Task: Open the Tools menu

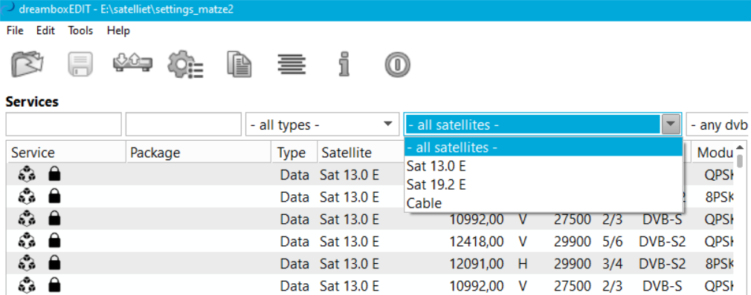Action: [80, 31]
